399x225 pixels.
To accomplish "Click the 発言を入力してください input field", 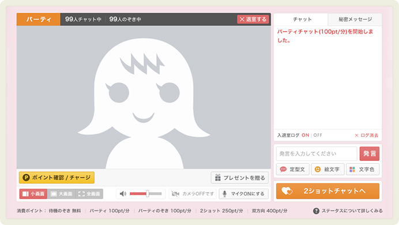I will tap(317, 153).
